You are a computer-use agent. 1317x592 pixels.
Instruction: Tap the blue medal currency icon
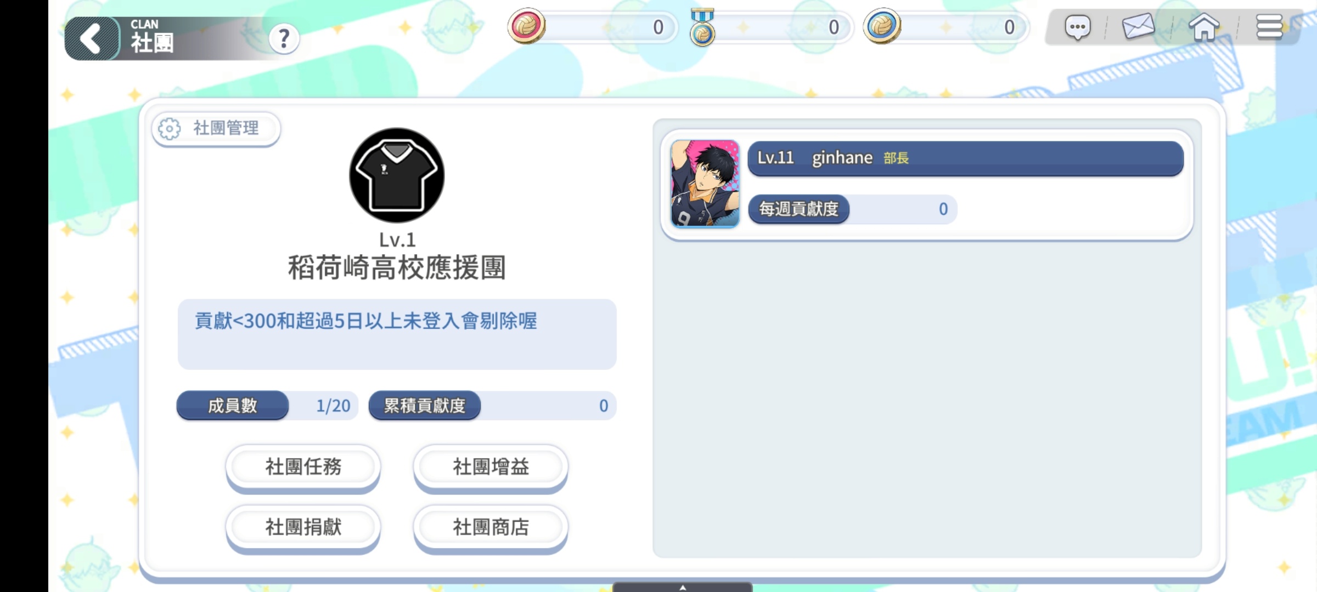coord(702,27)
